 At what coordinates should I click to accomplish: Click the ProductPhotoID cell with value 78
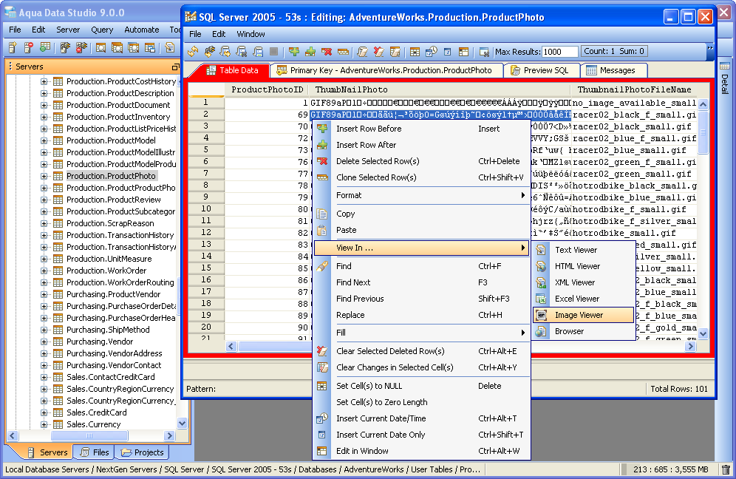(x=267, y=186)
